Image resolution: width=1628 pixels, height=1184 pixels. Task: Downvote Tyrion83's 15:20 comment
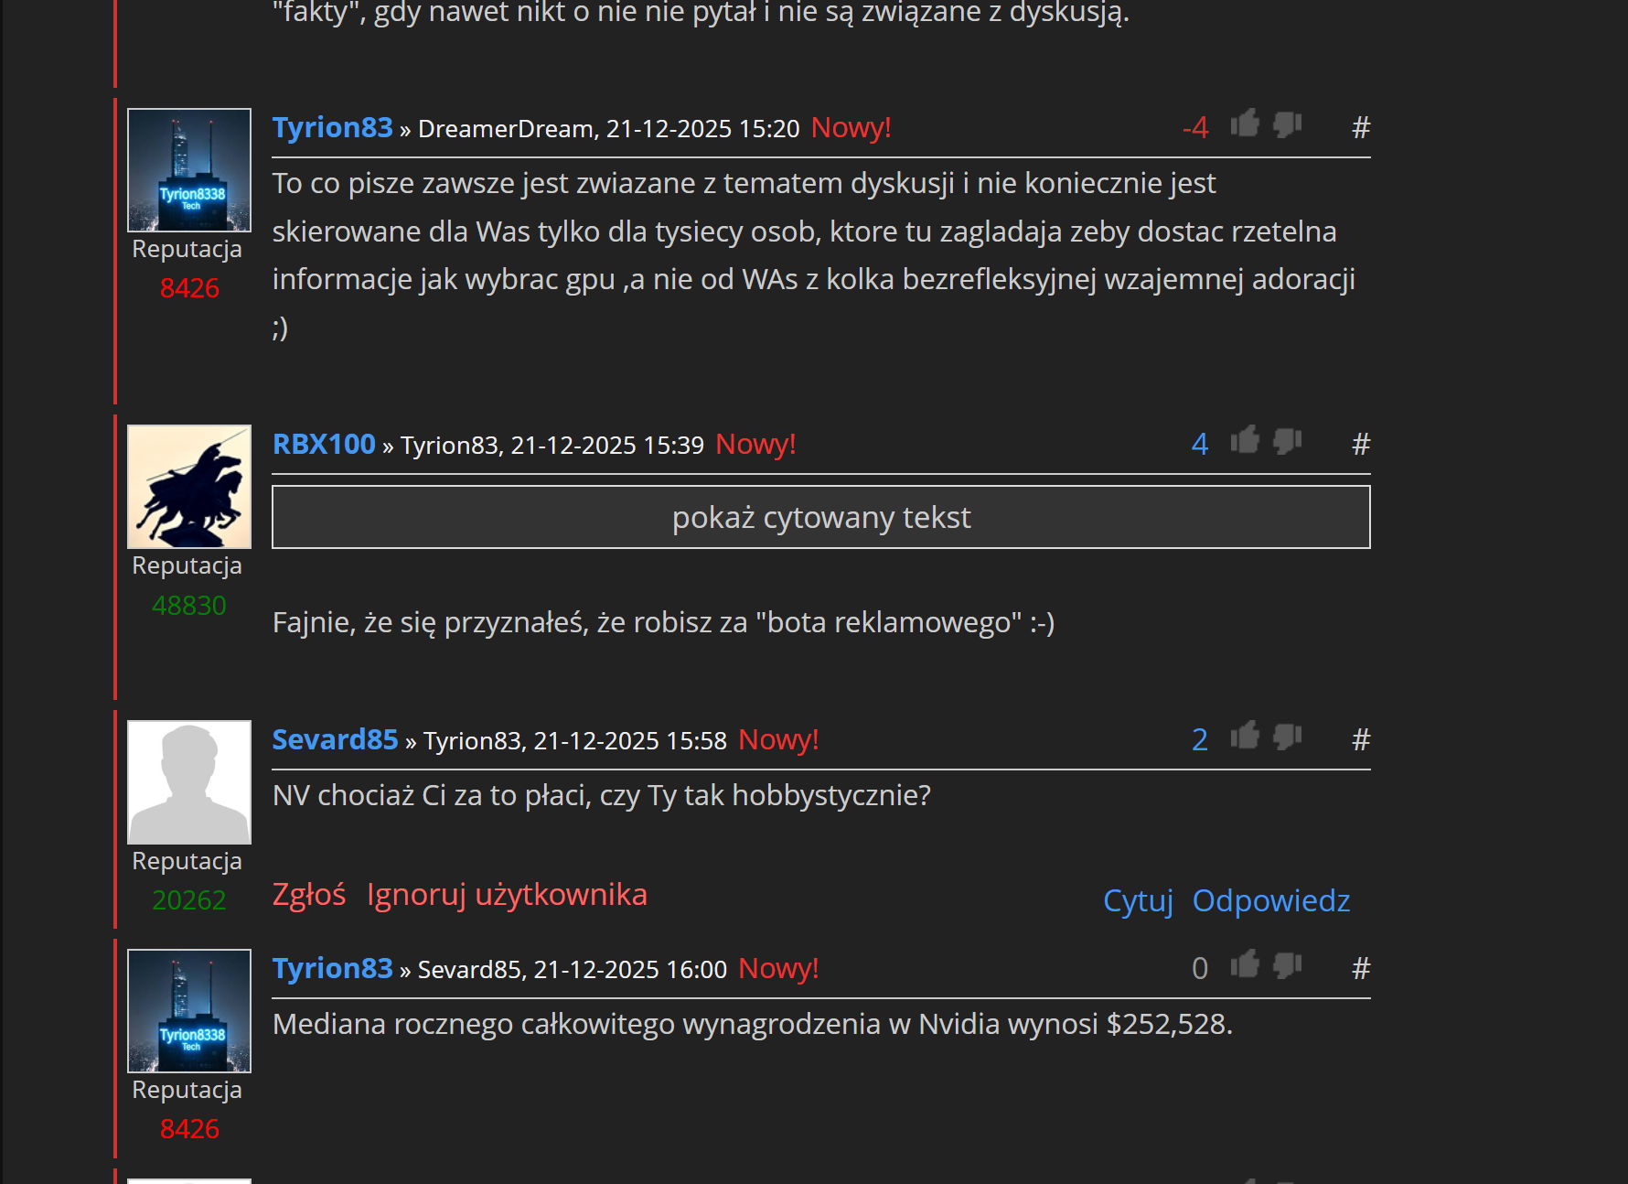[x=1287, y=124]
